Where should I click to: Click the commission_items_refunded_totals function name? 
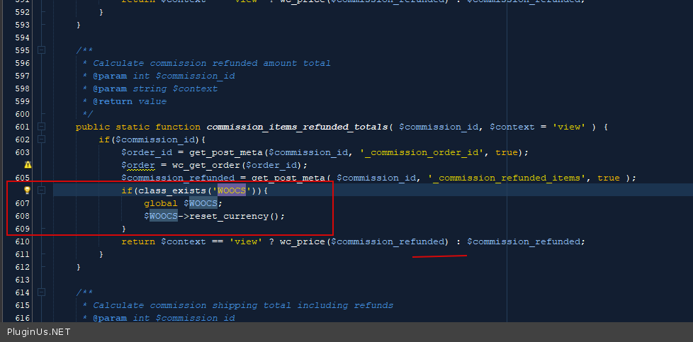[297, 127]
